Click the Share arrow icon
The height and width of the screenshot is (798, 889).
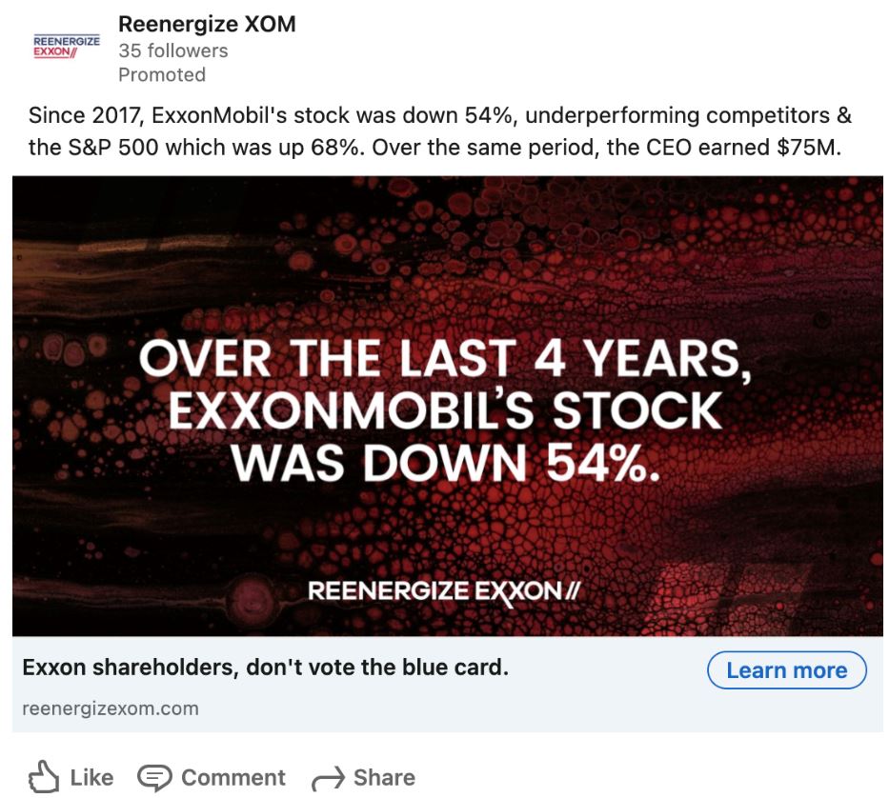(328, 776)
